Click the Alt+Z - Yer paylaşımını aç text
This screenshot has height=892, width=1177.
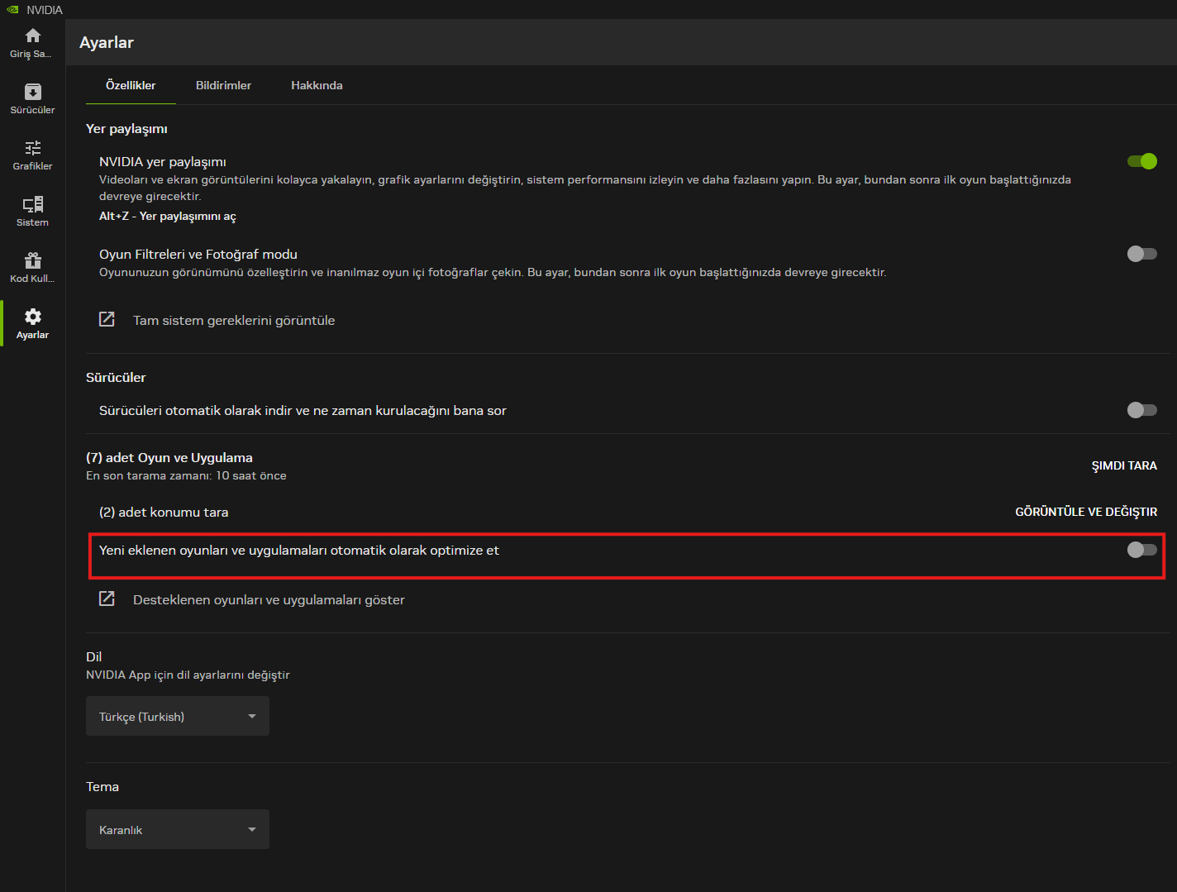tap(168, 216)
